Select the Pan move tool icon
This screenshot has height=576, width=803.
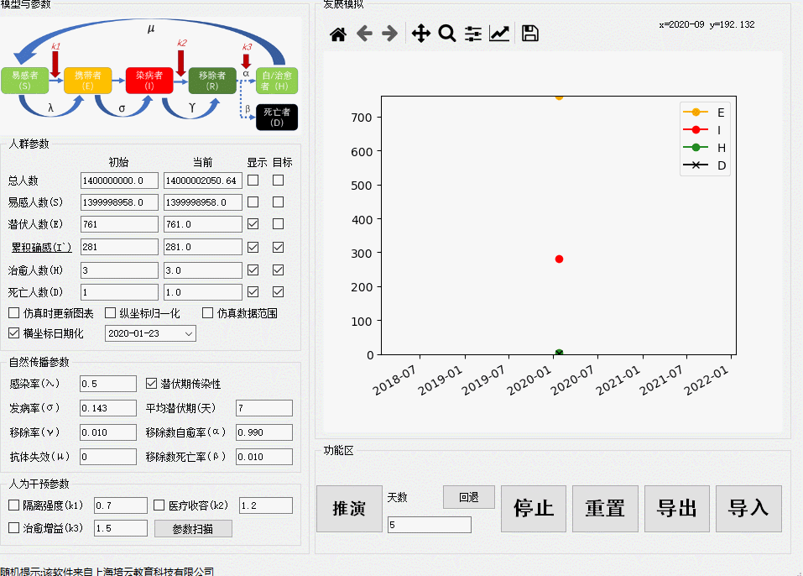coord(420,34)
